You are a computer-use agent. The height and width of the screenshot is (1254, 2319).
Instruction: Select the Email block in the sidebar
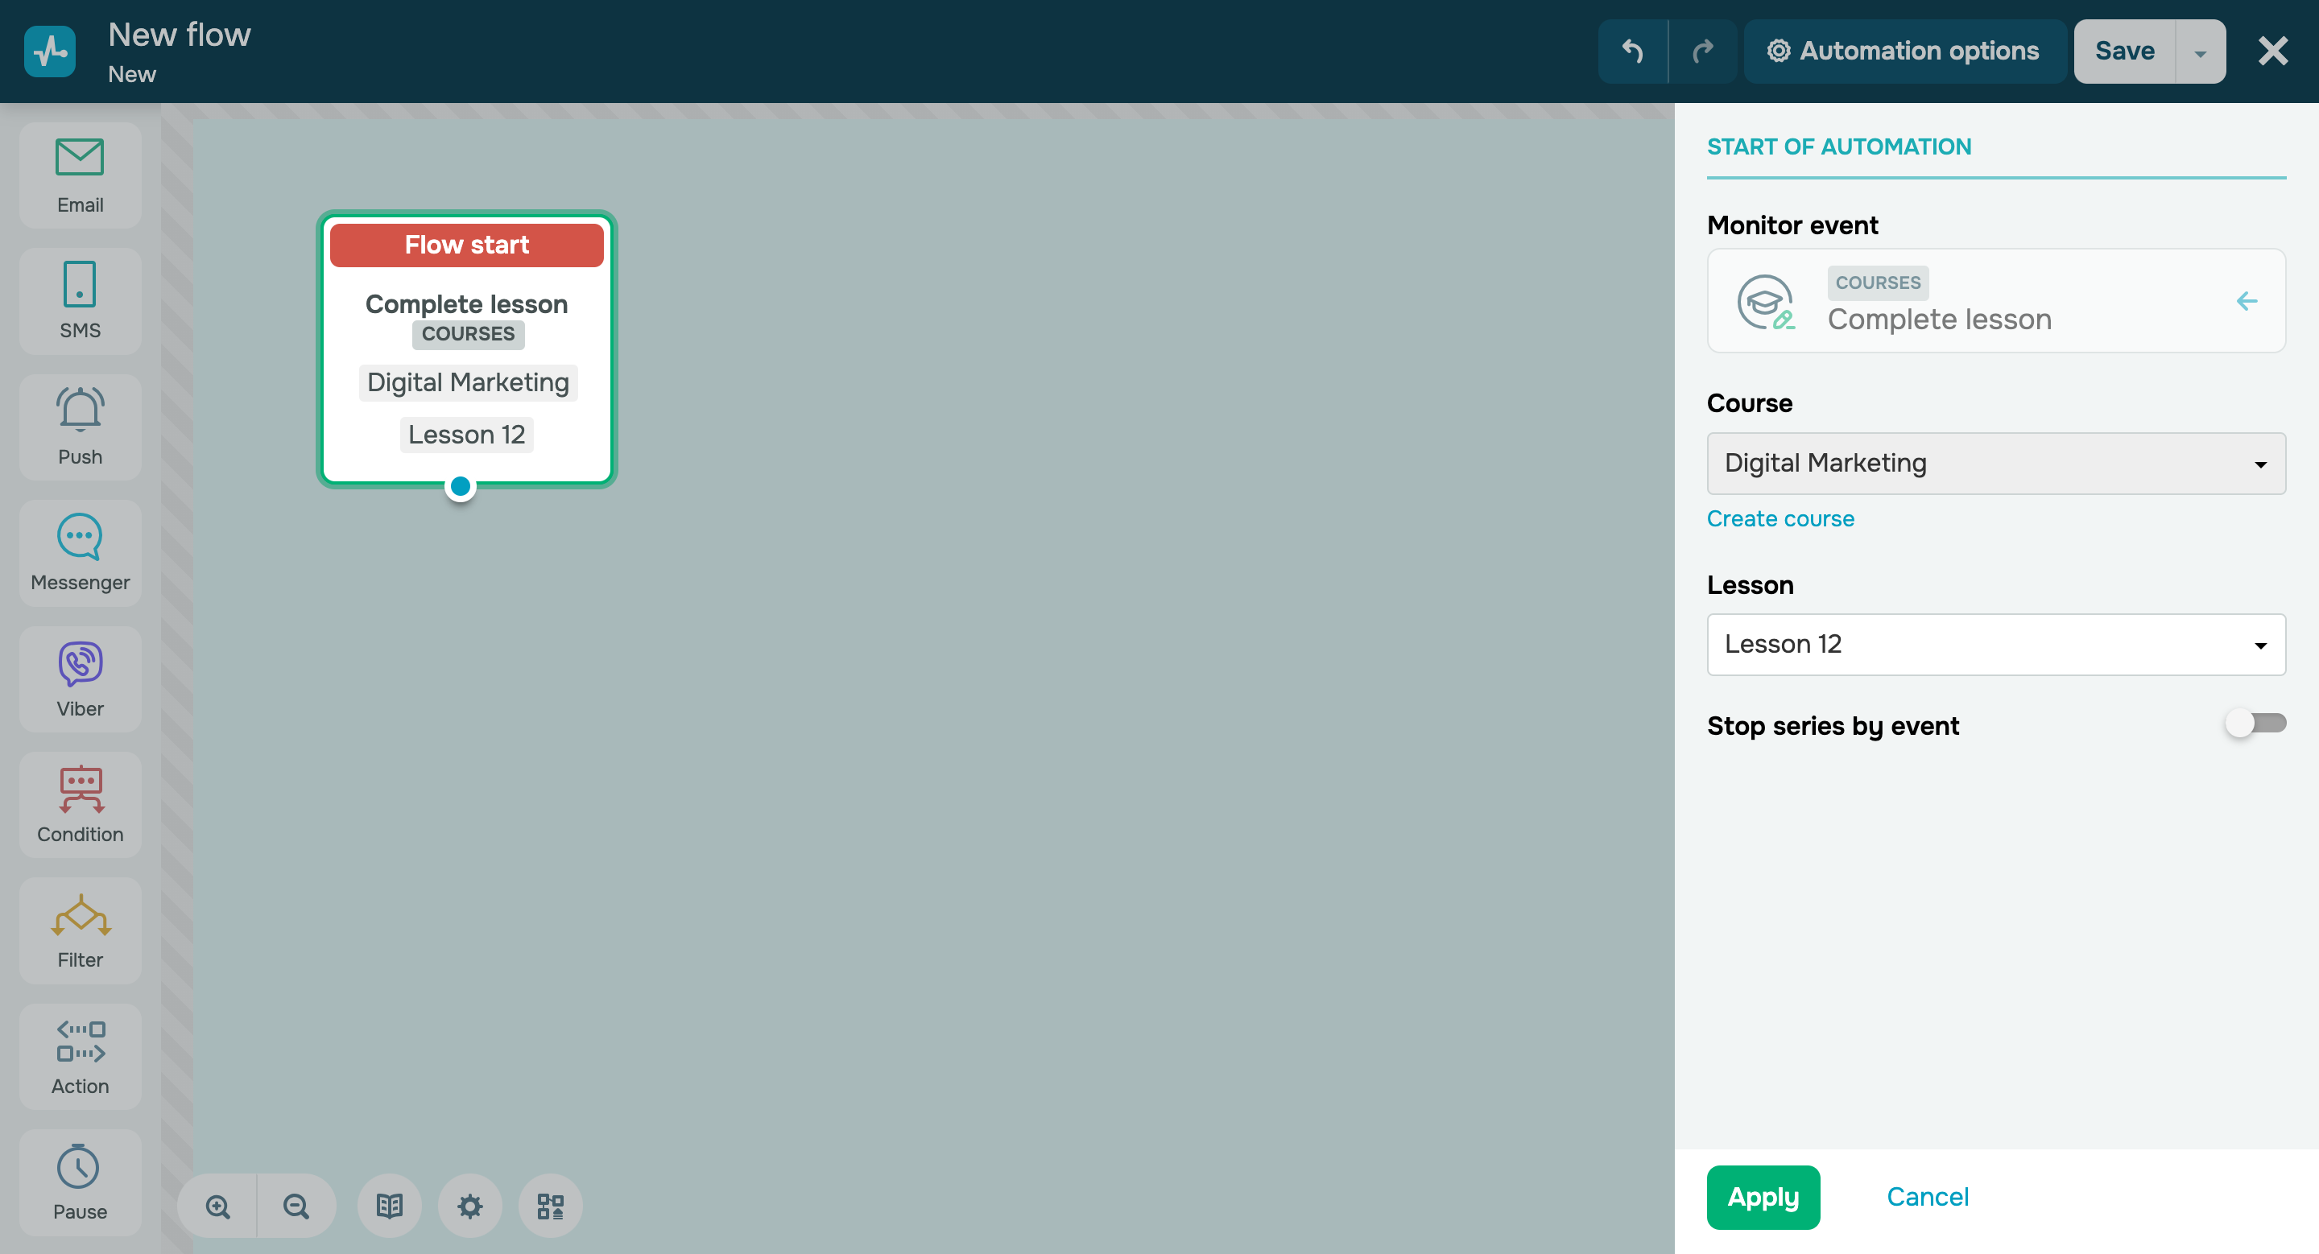79,174
